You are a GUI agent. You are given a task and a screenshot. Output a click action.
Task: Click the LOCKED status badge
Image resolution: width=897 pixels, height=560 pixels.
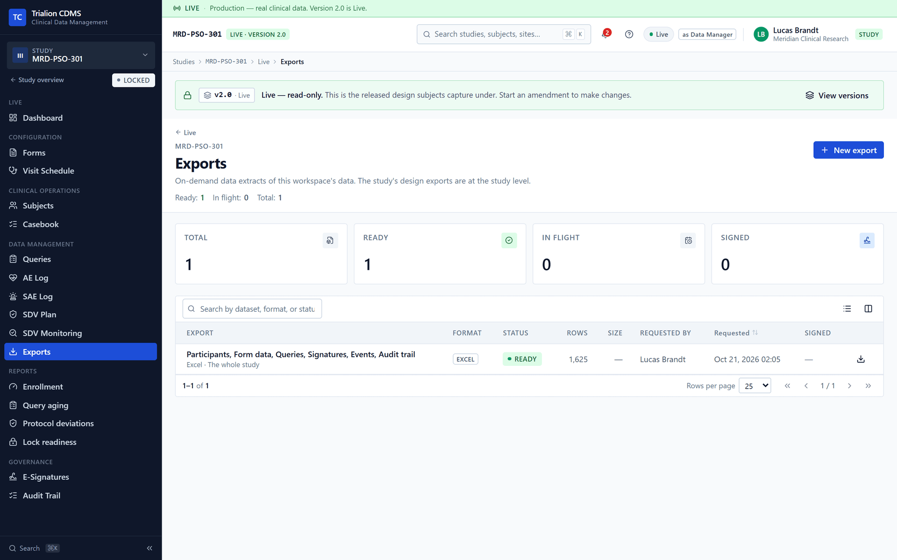pos(133,80)
